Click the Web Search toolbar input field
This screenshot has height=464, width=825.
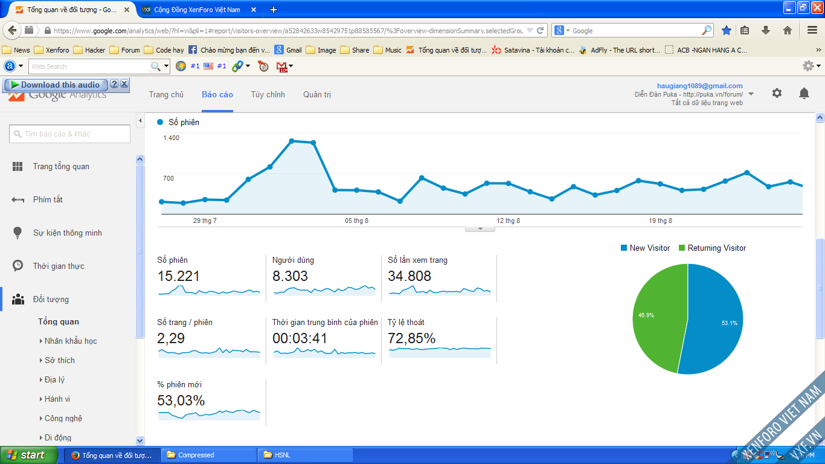coord(89,66)
